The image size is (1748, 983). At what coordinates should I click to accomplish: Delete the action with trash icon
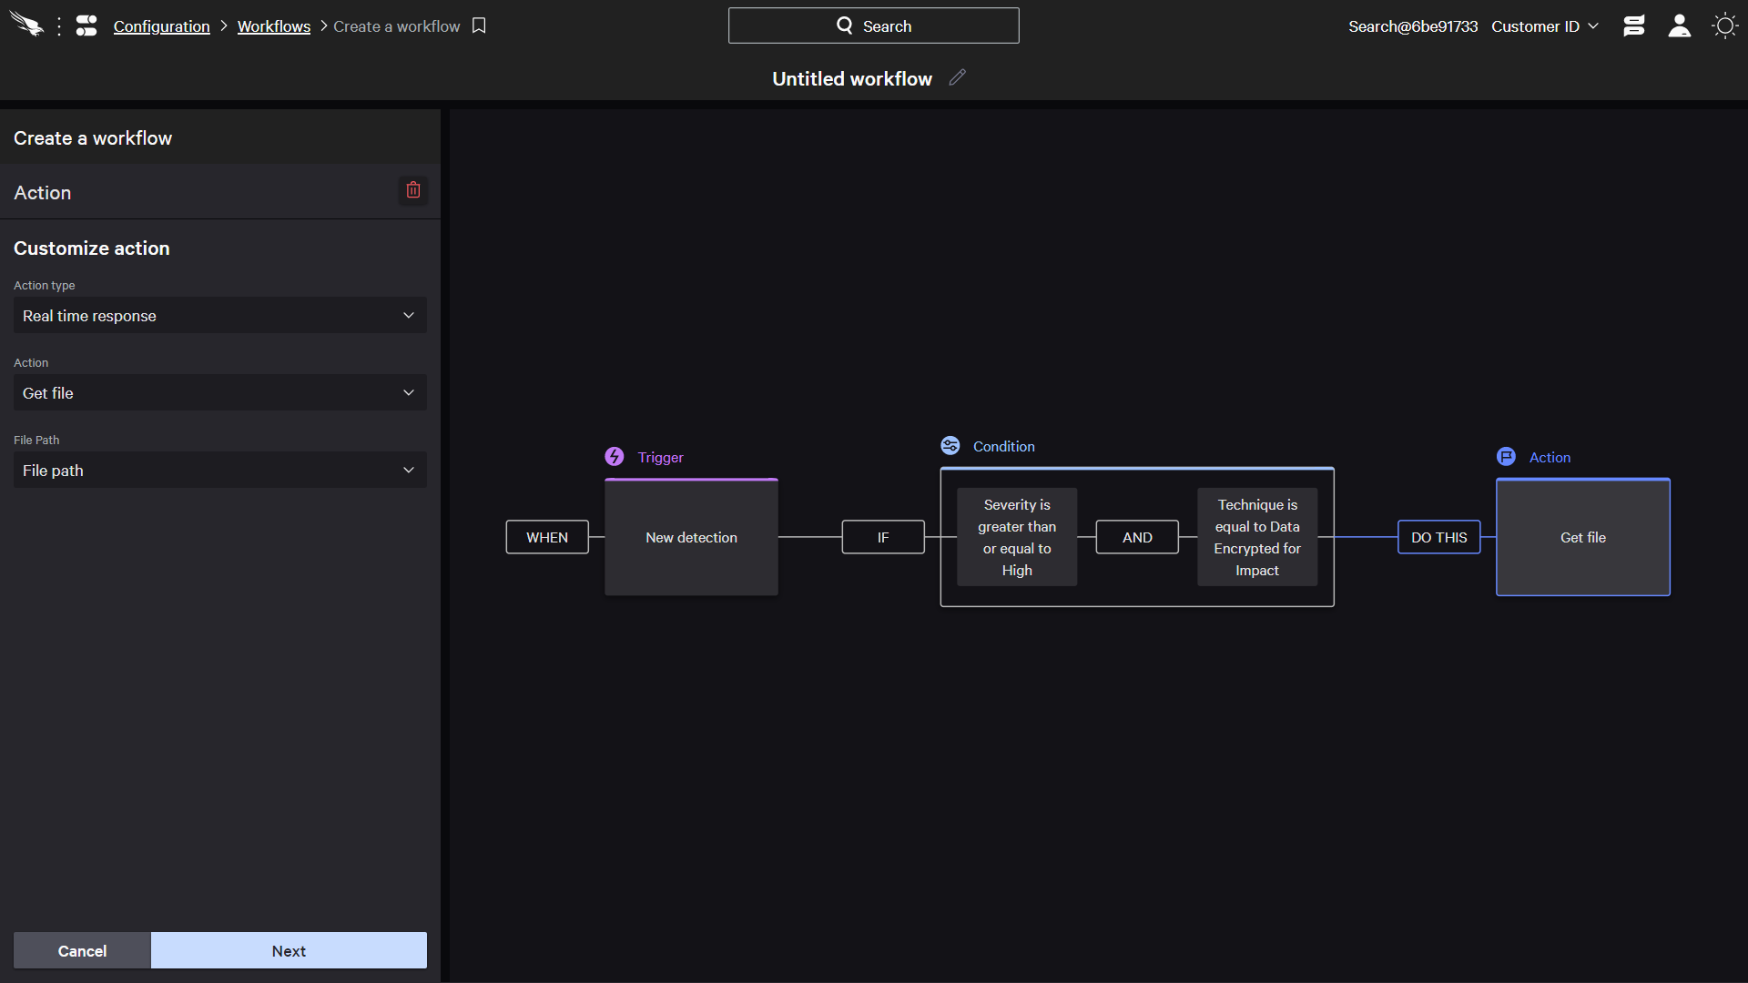(413, 190)
